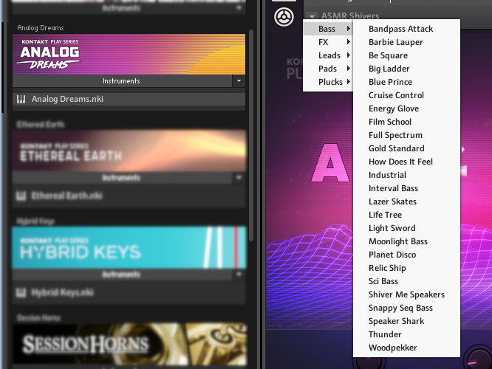The image size is (492, 369).
Task: Choose the Shiver Me Speakers preset
Action: coord(406,294)
